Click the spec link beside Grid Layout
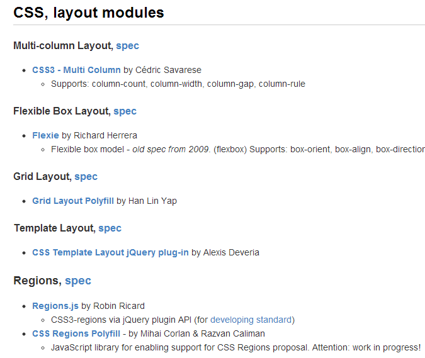Viewport: 425px width, 358px height. tap(86, 177)
